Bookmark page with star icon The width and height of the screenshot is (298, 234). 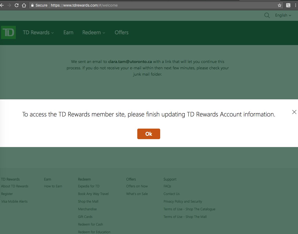tap(279, 5)
